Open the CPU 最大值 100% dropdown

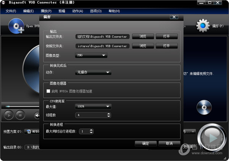click(93, 106)
